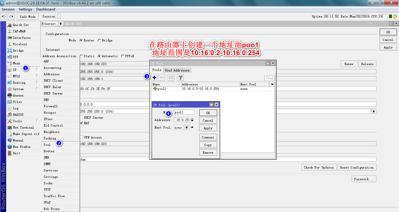This screenshot has width=399, height=212.
Task: Enable the VPN Access checkbox
Action: coord(81,137)
